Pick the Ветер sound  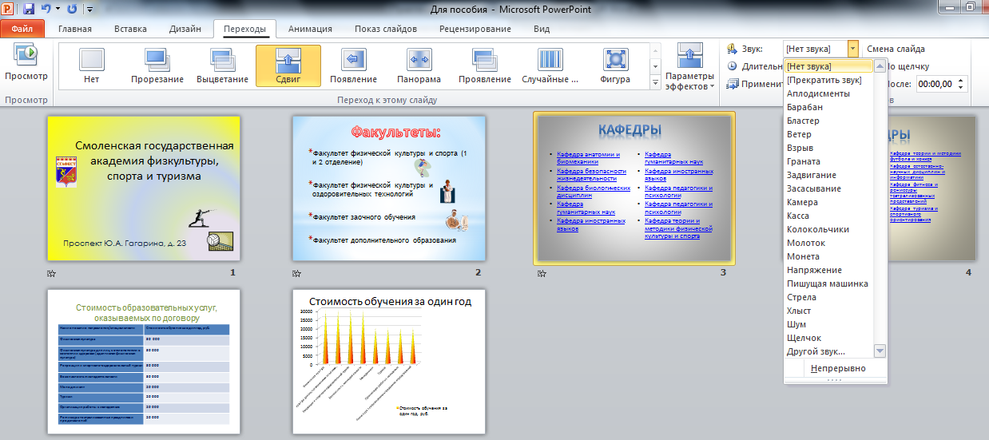pyautogui.click(x=829, y=134)
